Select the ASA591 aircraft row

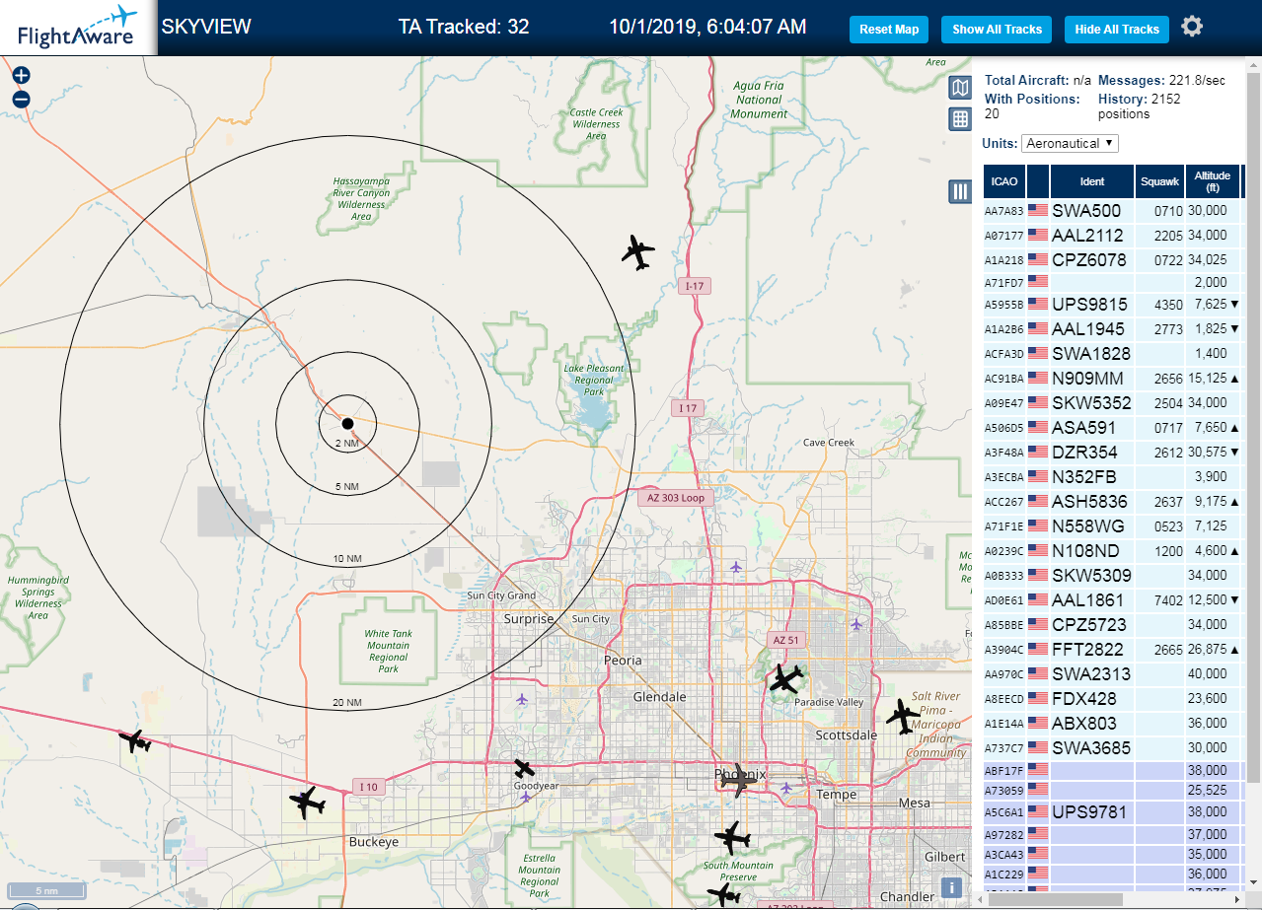tap(1112, 428)
